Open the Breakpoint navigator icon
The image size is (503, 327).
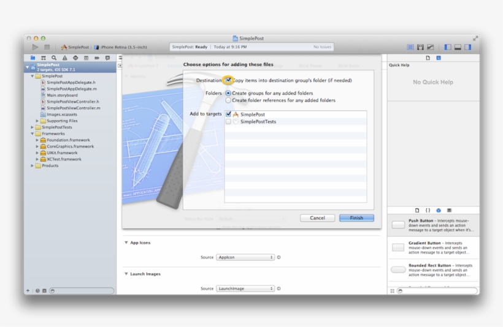point(97,58)
